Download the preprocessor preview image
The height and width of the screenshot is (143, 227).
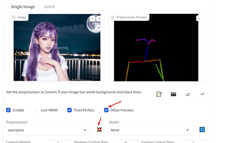[199, 18]
